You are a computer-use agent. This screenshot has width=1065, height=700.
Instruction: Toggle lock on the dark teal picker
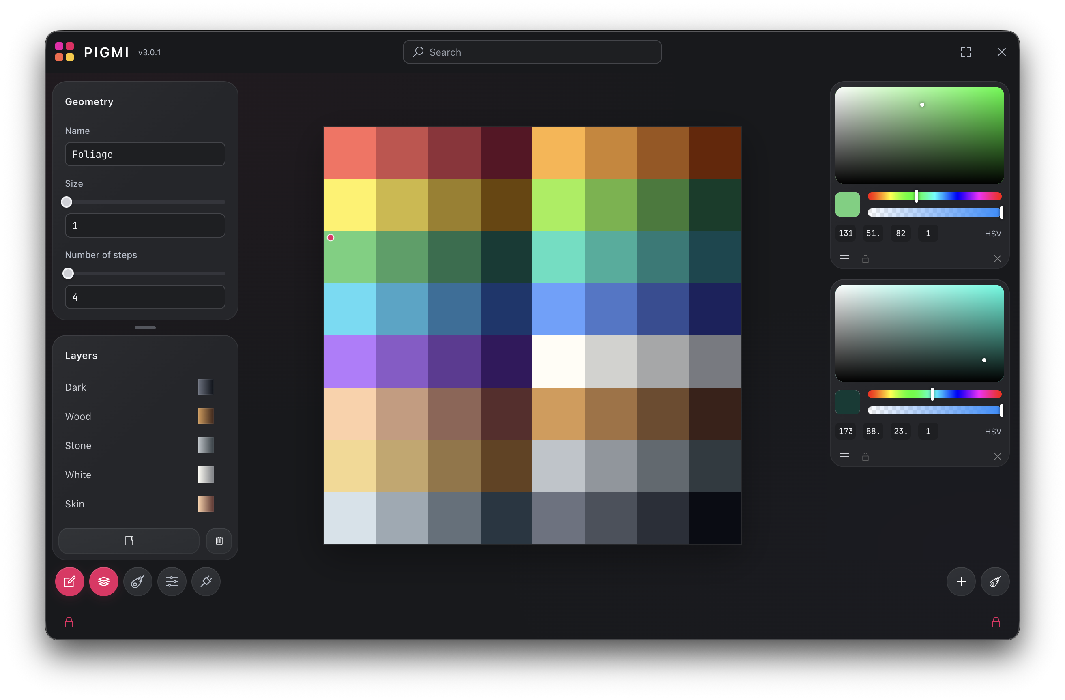click(x=865, y=457)
